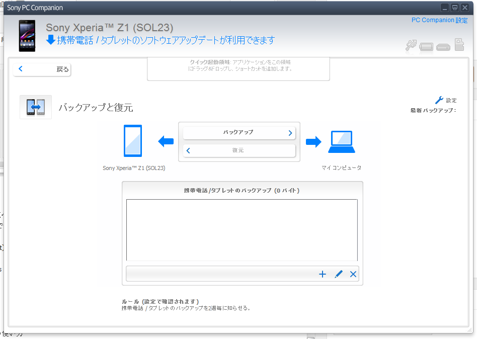Click the 戻る back button
The width and height of the screenshot is (477, 339).
point(42,69)
